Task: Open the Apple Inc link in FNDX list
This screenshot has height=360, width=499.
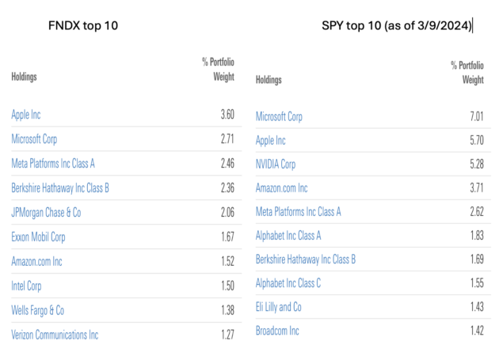Action: click(x=26, y=115)
